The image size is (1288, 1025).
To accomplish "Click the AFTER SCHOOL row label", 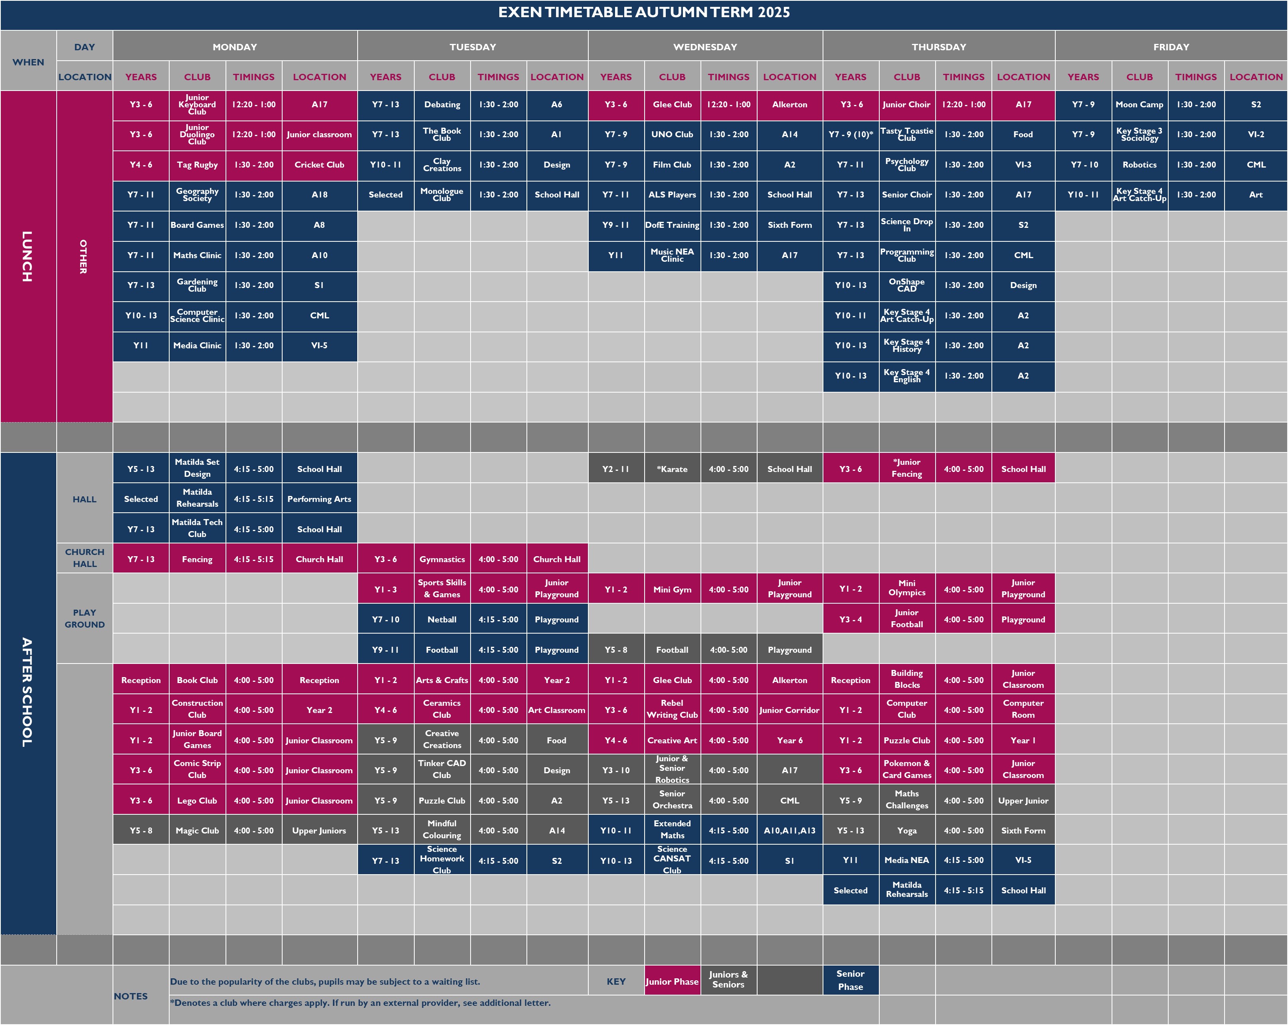I will click(28, 693).
